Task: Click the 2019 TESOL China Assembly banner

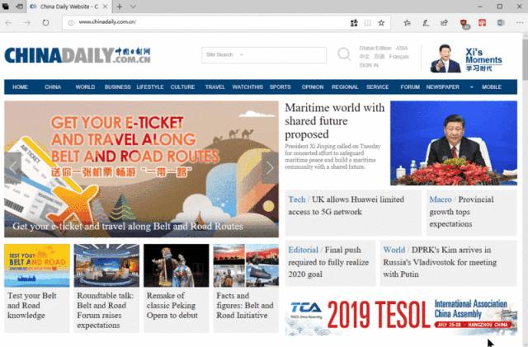Action: pyautogui.click(x=401, y=316)
